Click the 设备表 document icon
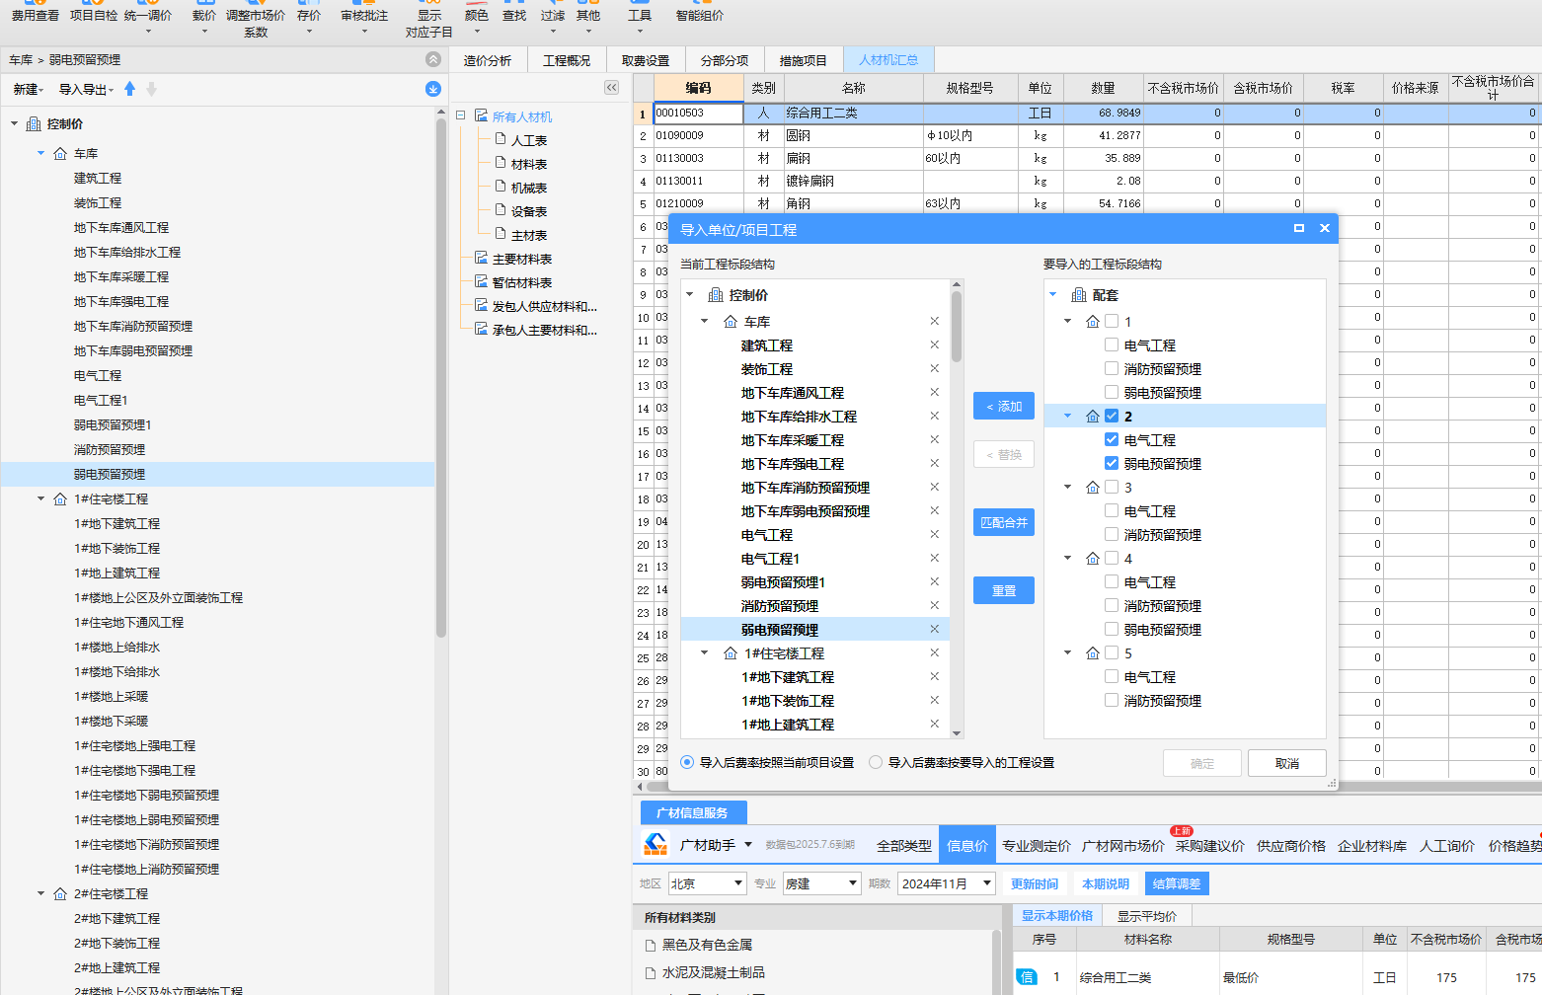The image size is (1542, 995). pyautogui.click(x=501, y=210)
